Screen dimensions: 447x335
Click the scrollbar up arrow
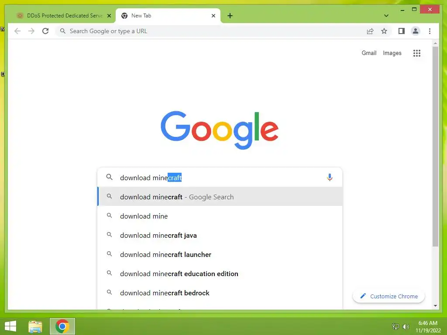(435, 43)
